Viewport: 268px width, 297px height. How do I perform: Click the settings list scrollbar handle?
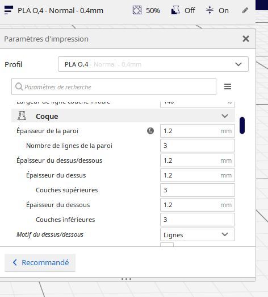point(242,125)
